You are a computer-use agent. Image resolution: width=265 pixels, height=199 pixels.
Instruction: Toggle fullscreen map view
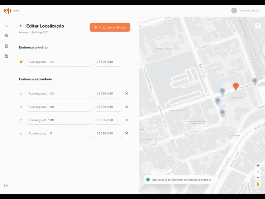point(258,26)
